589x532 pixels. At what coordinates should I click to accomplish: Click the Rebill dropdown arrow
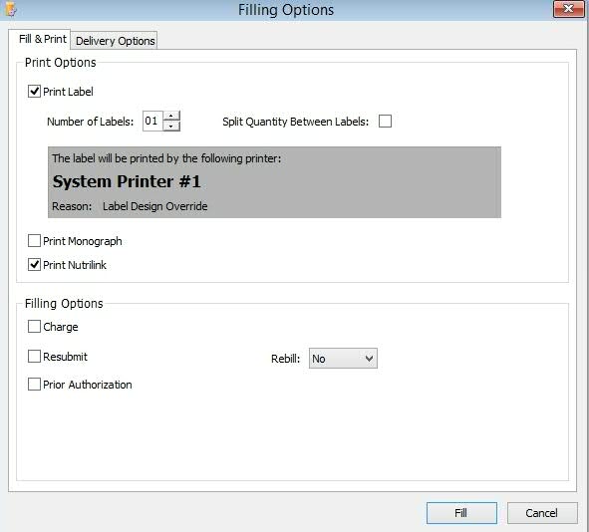pos(369,359)
